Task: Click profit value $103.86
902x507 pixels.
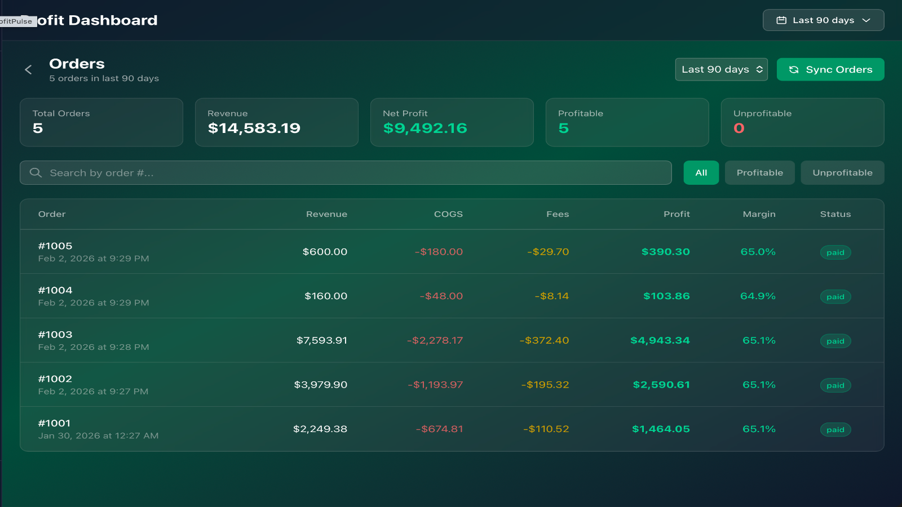Action: (666, 296)
